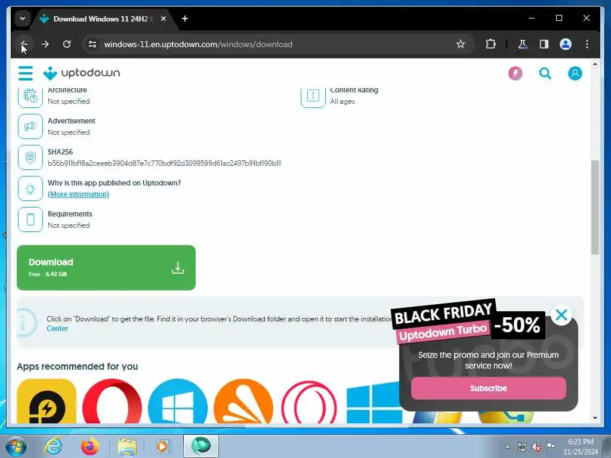Open the Opera GX recommended app

tap(308, 402)
